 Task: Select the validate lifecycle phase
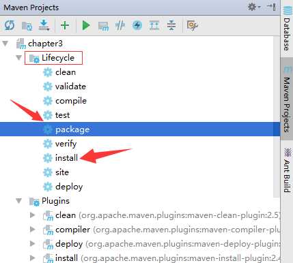70,87
